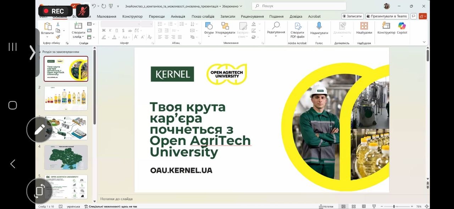
Task: Click the Надбудови add-ins icon
Action: 364,28
